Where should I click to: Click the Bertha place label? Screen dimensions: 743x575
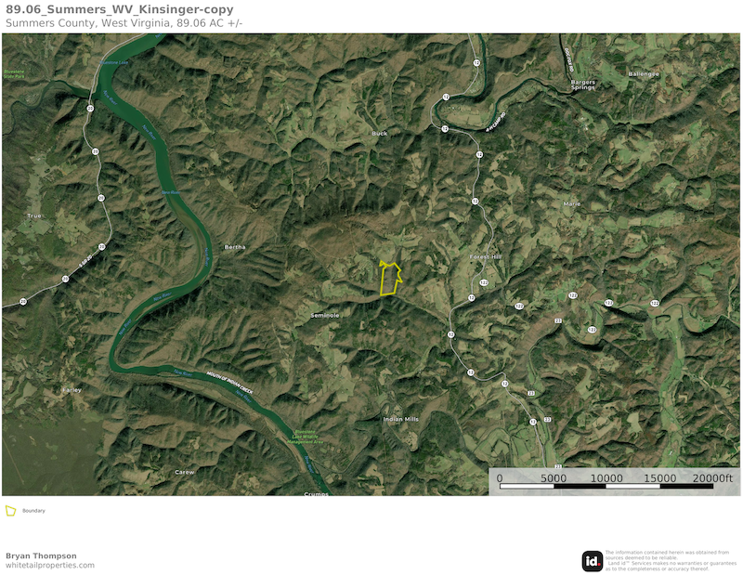235,247
